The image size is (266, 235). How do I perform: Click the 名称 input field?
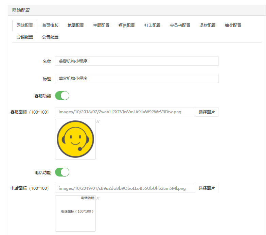(x=137, y=61)
